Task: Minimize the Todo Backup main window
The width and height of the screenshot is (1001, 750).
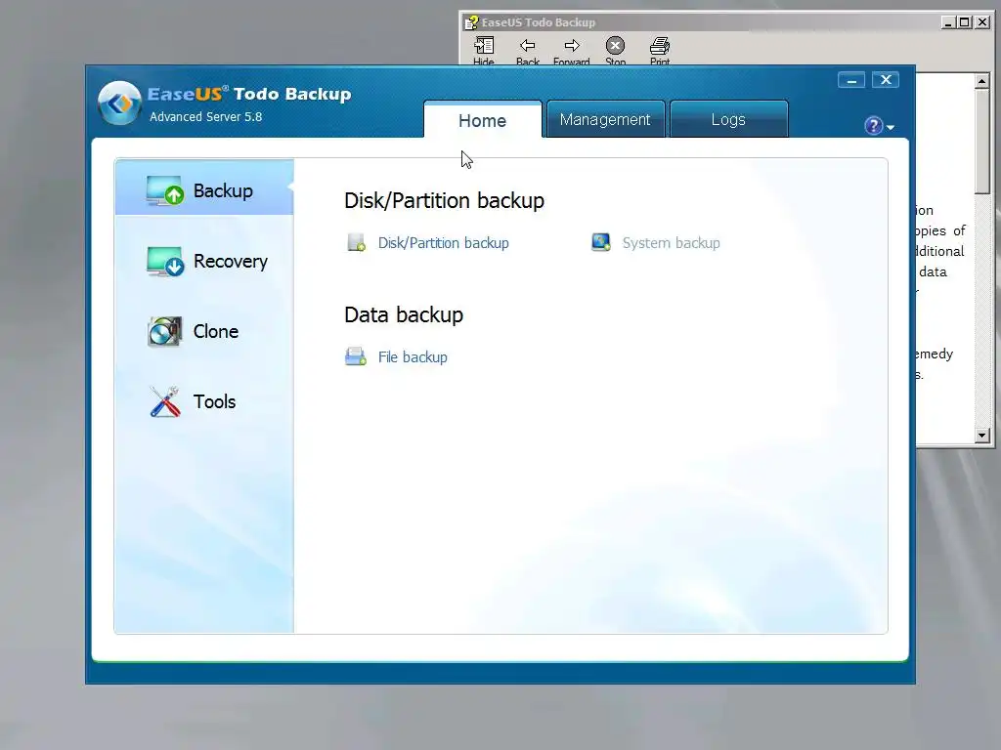Action: tap(851, 80)
